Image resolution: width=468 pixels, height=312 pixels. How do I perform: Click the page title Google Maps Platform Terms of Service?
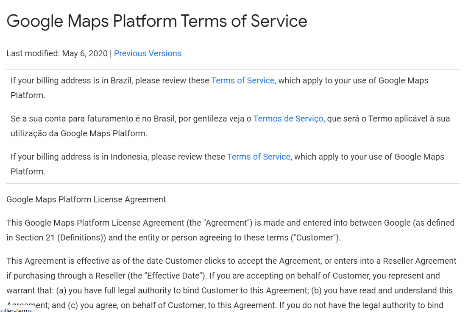pyautogui.click(x=157, y=21)
